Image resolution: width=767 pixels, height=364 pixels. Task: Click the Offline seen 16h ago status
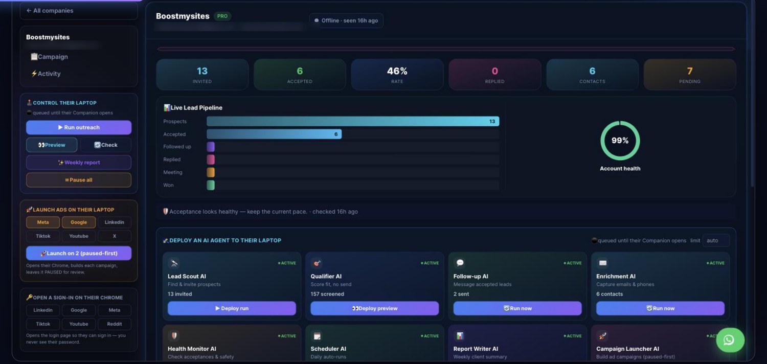point(346,20)
